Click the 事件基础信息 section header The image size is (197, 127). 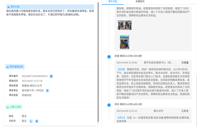[15, 67]
